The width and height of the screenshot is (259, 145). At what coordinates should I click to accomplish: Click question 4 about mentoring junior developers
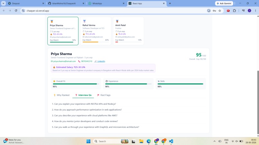pyautogui.click(x=85, y=121)
